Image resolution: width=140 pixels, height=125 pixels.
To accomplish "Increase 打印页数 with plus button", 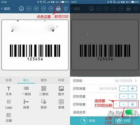I will tap(132, 96).
